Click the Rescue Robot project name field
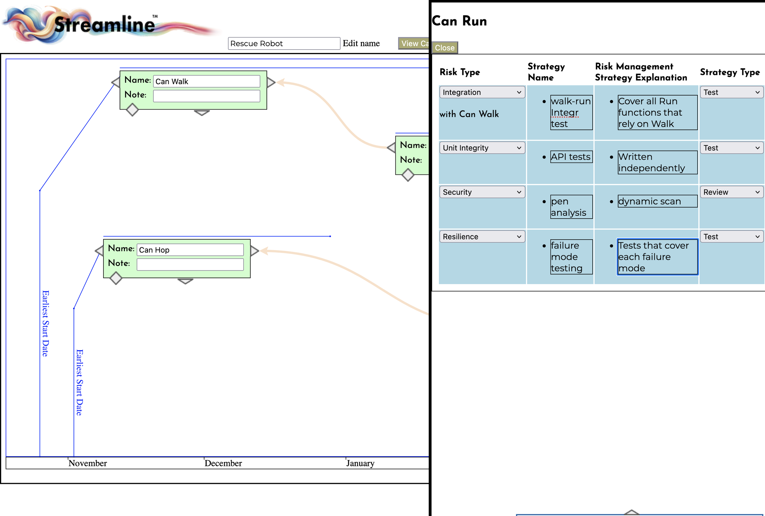This screenshot has width=765, height=516. pyautogui.click(x=284, y=43)
